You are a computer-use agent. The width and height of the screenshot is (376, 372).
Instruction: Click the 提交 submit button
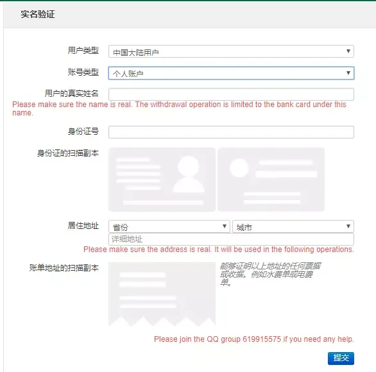coord(341,358)
